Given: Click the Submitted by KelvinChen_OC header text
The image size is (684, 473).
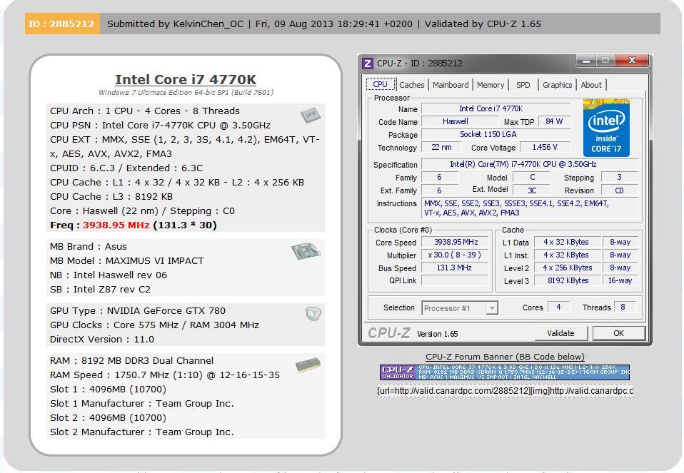Looking at the screenshot, I should 176,24.
